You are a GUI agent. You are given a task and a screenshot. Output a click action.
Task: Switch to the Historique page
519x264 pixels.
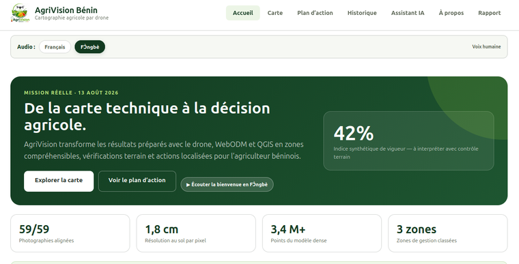362,13
